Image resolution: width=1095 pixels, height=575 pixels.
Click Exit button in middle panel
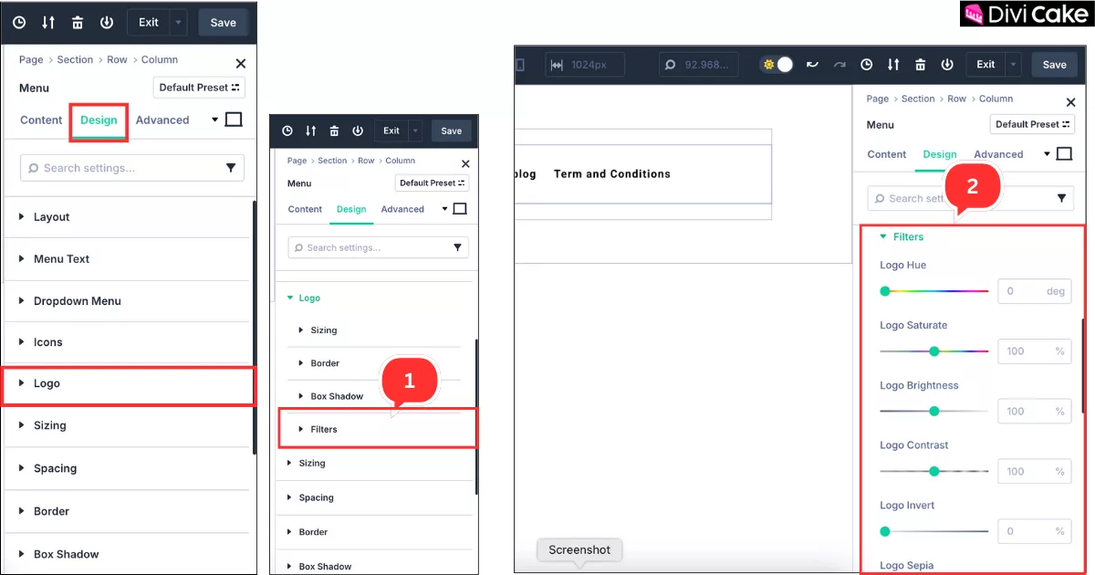pyautogui.click(x=391, y=131)
